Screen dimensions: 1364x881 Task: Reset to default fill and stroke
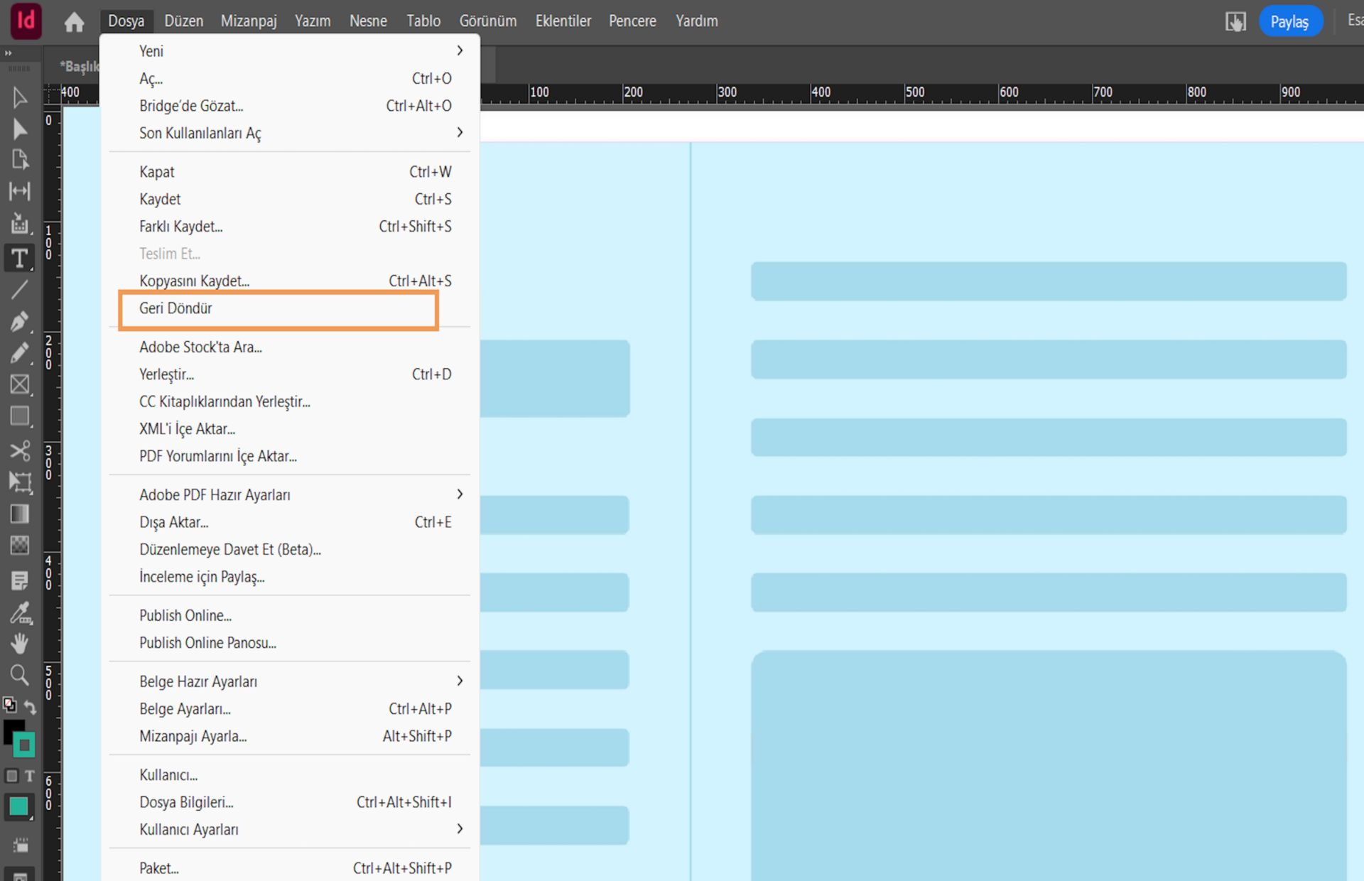pos(9,705)
